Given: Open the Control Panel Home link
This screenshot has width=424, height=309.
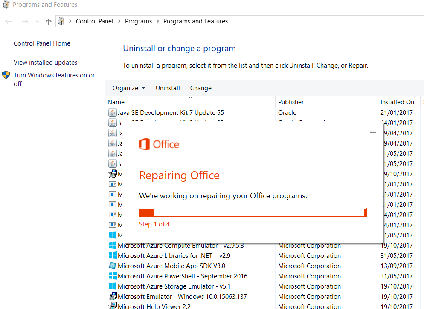Looking at the screenshot, I should tap(42, 43).
